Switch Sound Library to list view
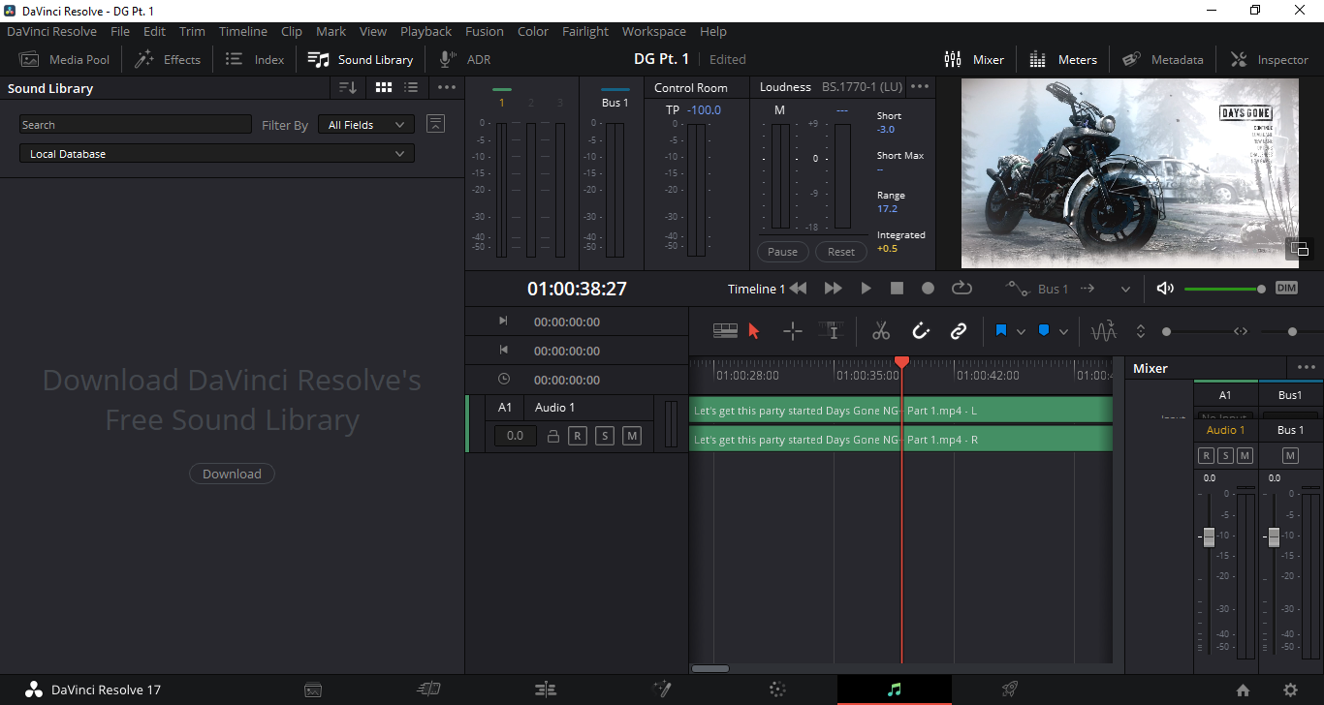 pyautogui.click(x=411, y=87)
